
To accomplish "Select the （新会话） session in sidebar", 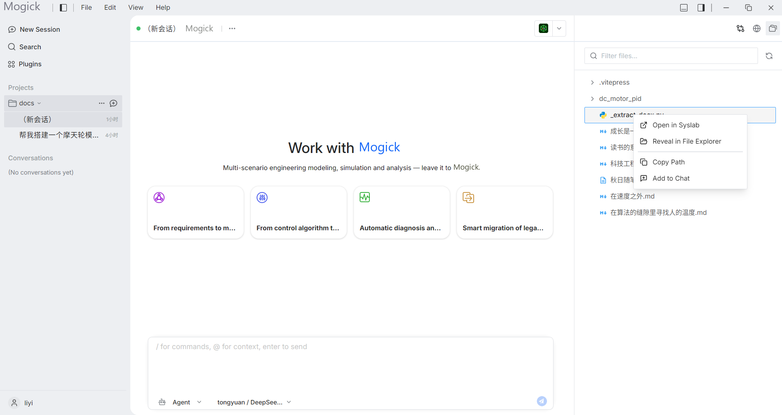I will [63, 119].
